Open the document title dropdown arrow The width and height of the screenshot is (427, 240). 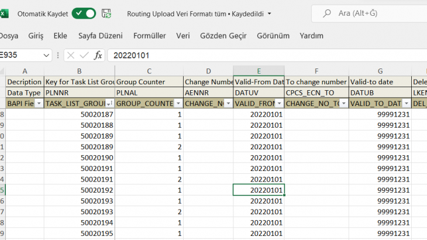pyautogui.click(x=269, y=13)
